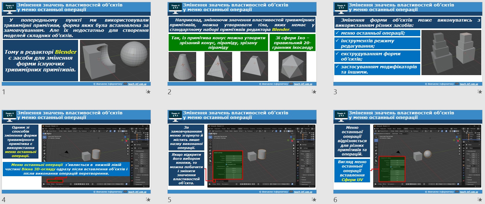The height and width of the screenshot is (204, 485).
Task: Click the icosahedron image on slide 2
Action: [x=293, y=66]
